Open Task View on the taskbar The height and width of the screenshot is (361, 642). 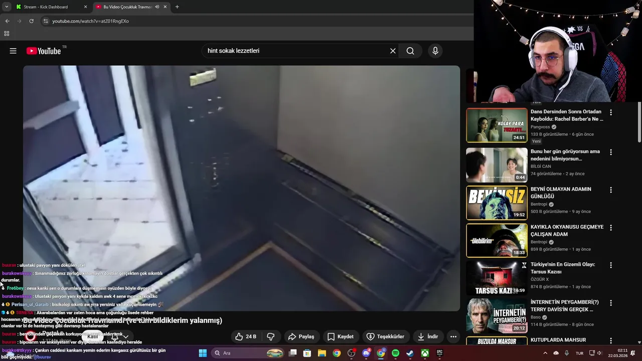[x=293, y=353]
